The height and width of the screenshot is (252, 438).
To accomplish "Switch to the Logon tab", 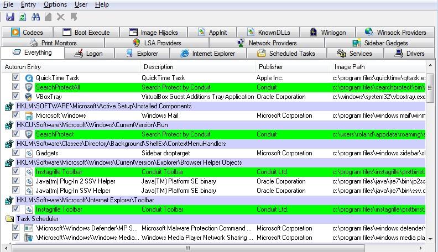I will tap(89, 53).
